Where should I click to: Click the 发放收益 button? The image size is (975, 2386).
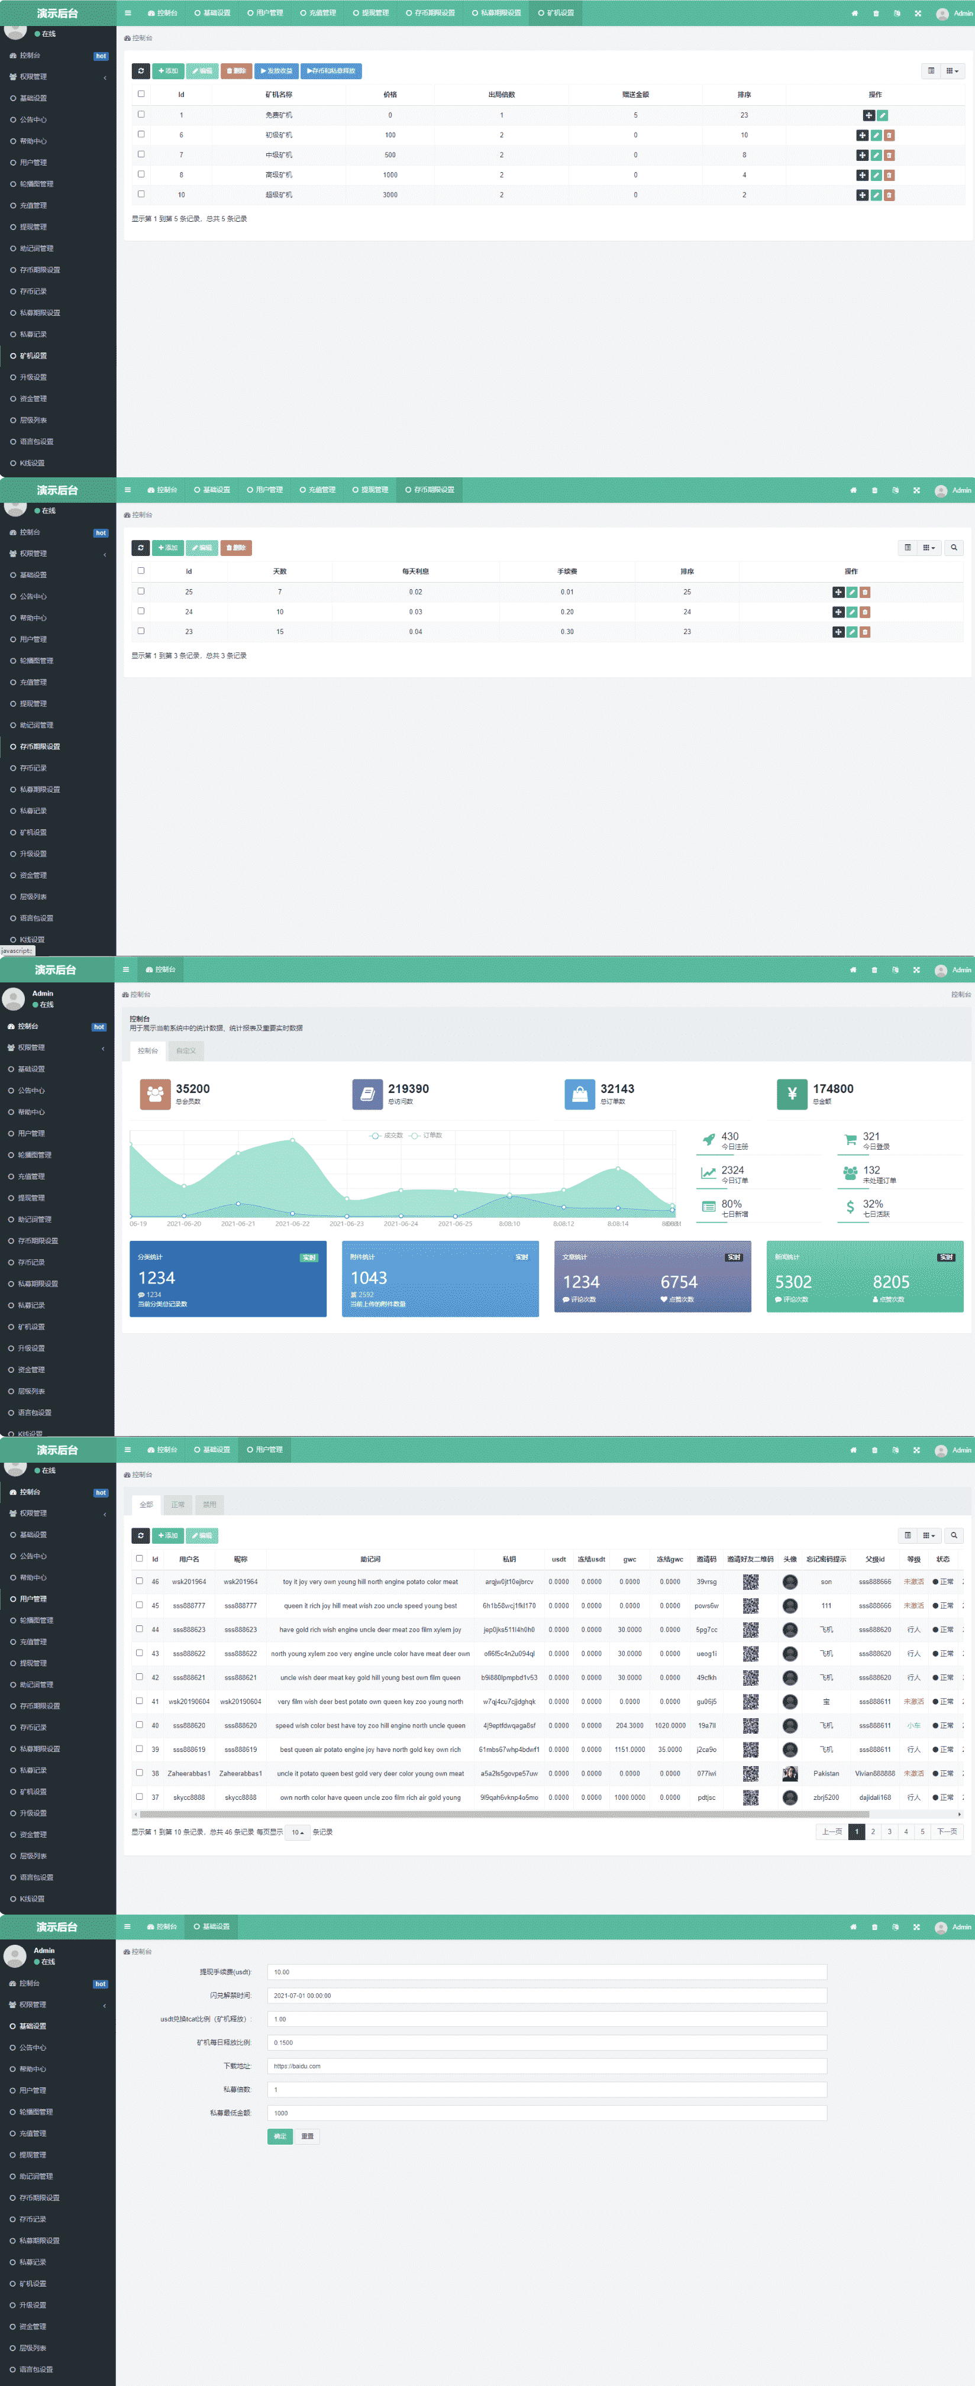(275, 70)
